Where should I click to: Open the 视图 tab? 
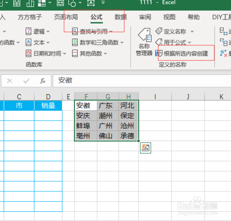(169, 17)
